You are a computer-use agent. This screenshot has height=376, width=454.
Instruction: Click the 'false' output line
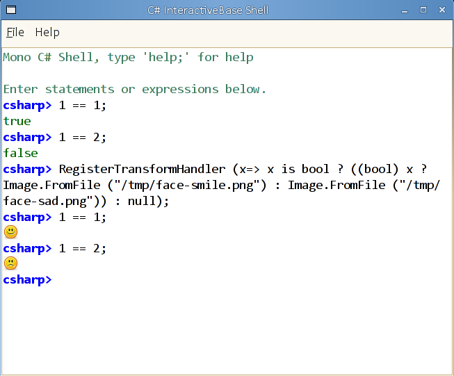(21, 153)
